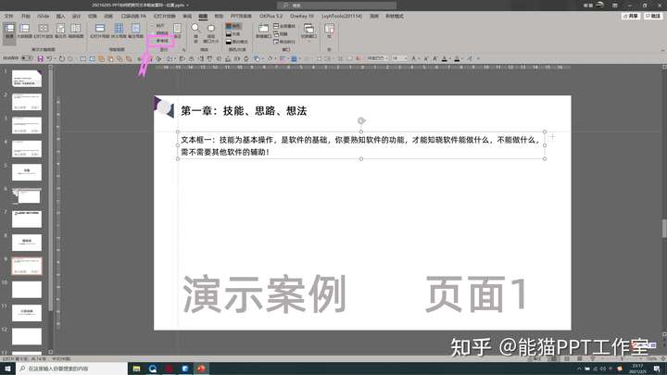Toggle the Ruler checkbox
667x375 pixels.
(157, 26)
